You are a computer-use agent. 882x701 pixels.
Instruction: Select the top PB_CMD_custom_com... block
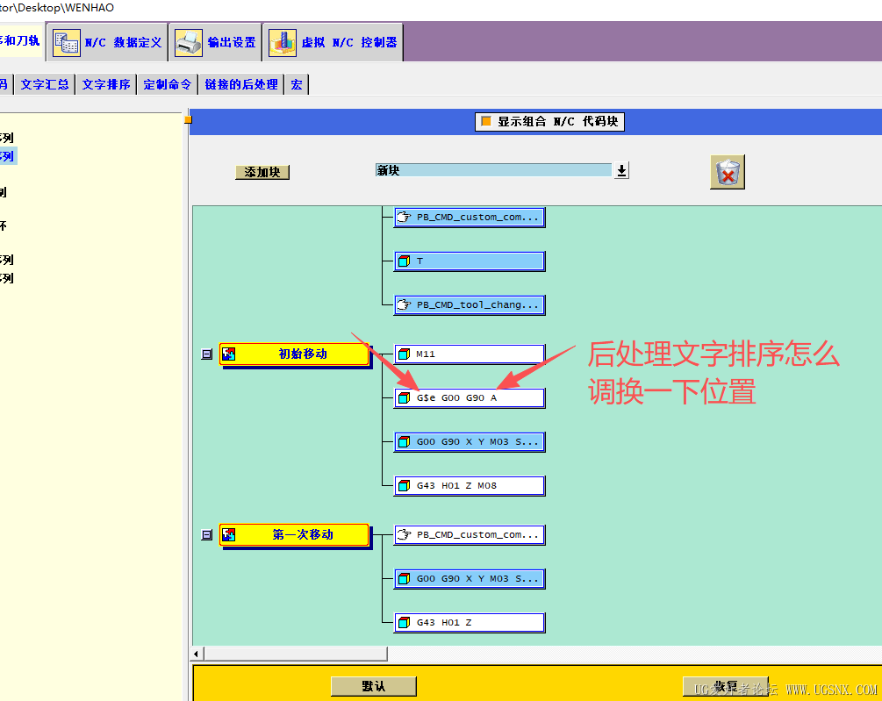pyautogui.click(x=470, y=217)
